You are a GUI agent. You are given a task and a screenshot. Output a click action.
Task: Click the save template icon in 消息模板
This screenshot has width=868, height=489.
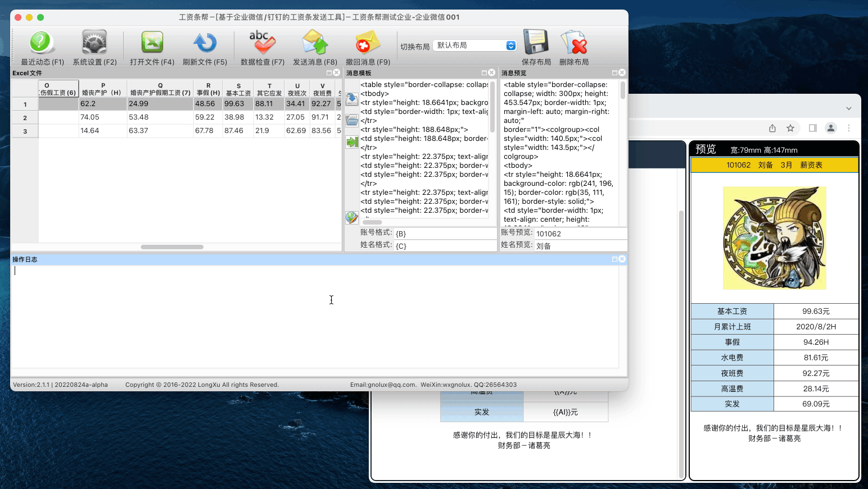[x=352, y=99]
